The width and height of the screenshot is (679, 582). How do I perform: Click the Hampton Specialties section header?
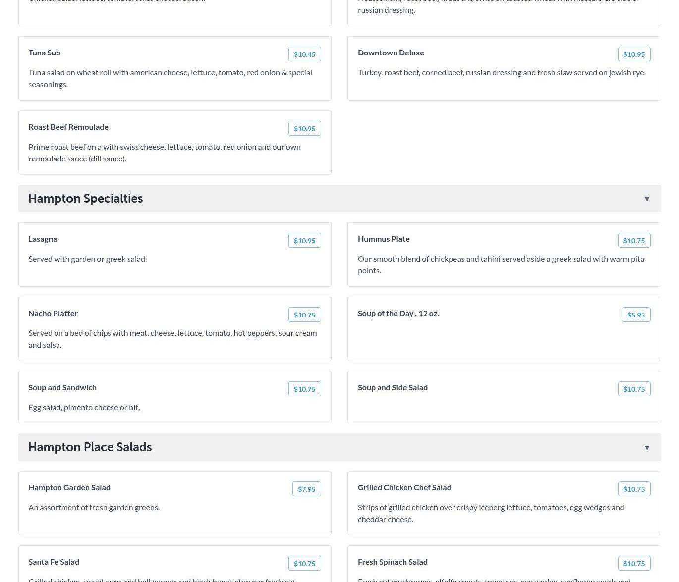[x=85, y=199]
